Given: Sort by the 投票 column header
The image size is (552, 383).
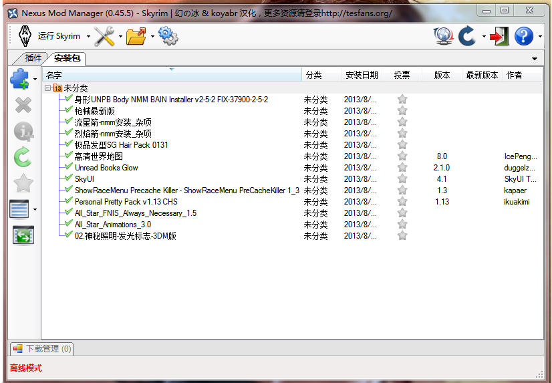Looking at the screenshot, I should click(402, 75).
